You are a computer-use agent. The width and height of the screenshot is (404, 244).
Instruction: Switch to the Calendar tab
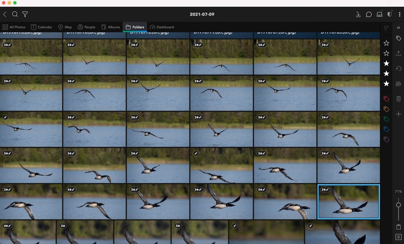coord(42,27)
